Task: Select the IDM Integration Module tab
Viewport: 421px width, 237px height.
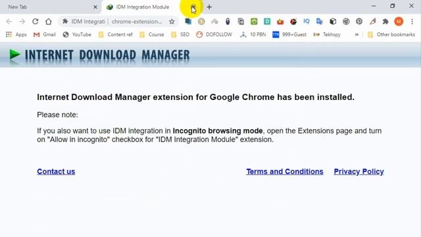Action: coord(142,7)
